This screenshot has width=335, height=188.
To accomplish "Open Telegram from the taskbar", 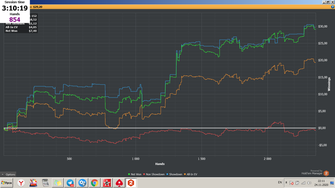I will [70, 183].
